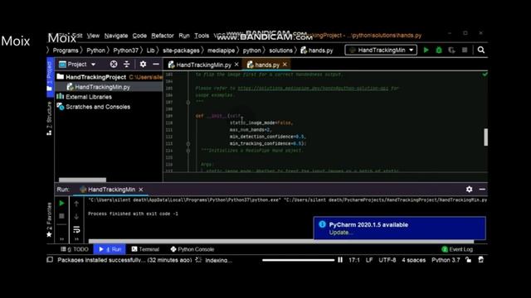Open Search Everywhere magnifier icon
The image size is (531, 298).
(x=481, y=50)
